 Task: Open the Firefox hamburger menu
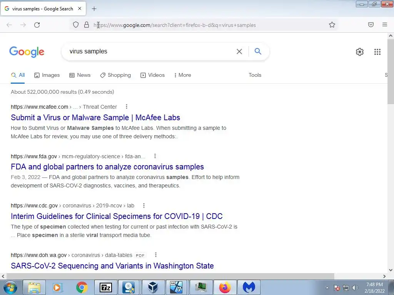pyautogui.click(x=385, y=25)
